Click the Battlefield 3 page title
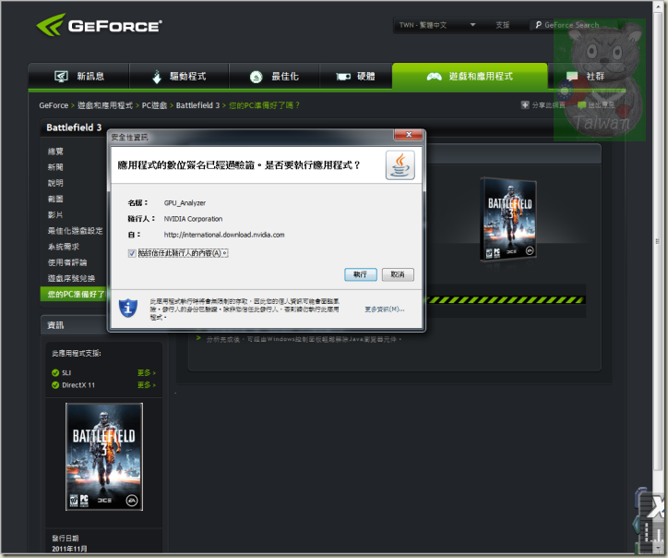 [x=74, y=127]
